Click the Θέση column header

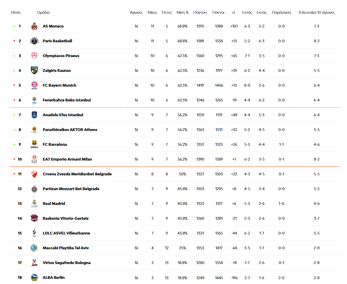[15, 12]
